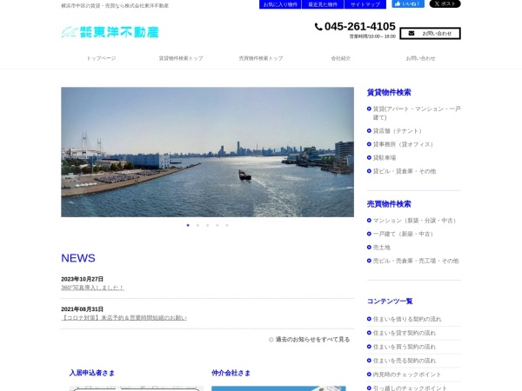522x391 pixels.
Task: Click the 入居申込者さま heading
Action: point(92,373)
